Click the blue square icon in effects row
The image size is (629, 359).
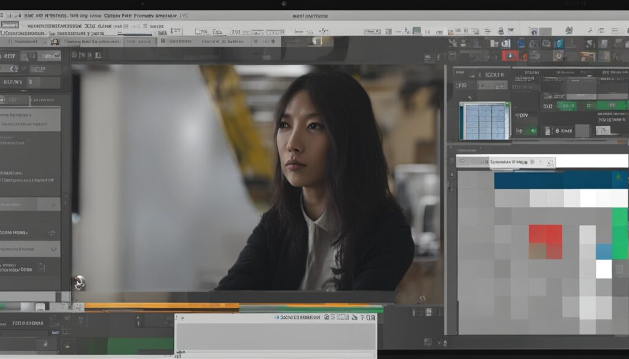(558, 44)
